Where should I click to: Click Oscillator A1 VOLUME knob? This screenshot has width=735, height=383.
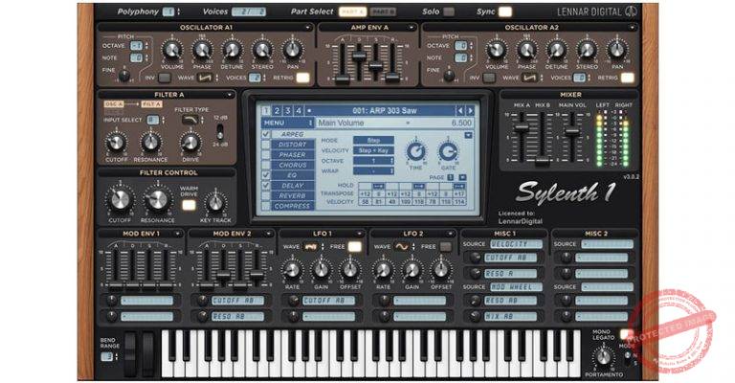(x=172, y=50)
